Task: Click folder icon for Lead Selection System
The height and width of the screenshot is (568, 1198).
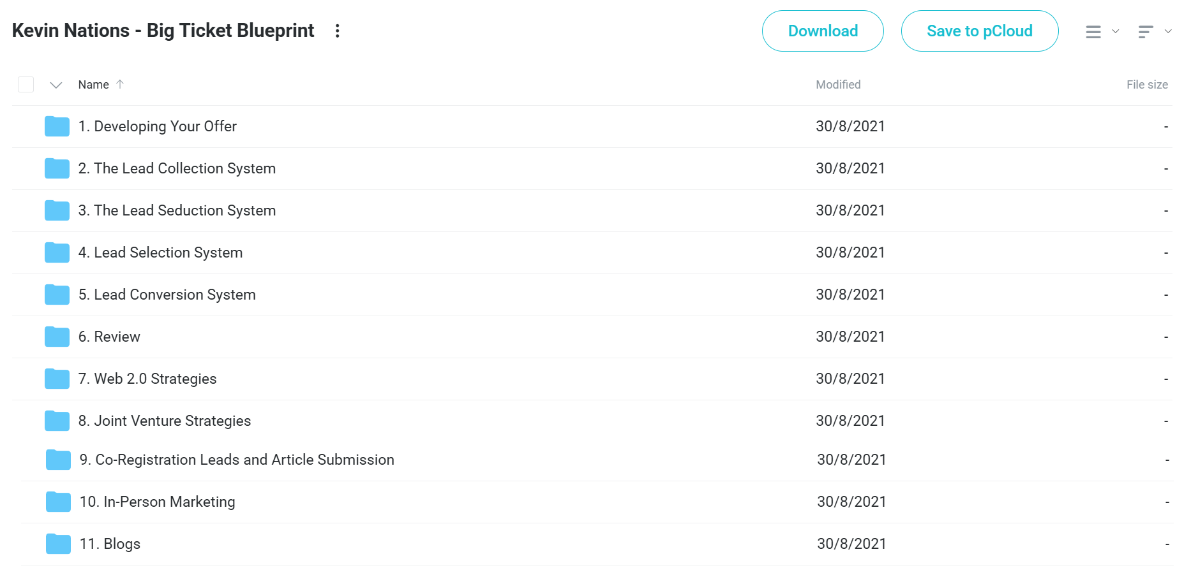Action: pyautogui.click(x=57, y=252)
